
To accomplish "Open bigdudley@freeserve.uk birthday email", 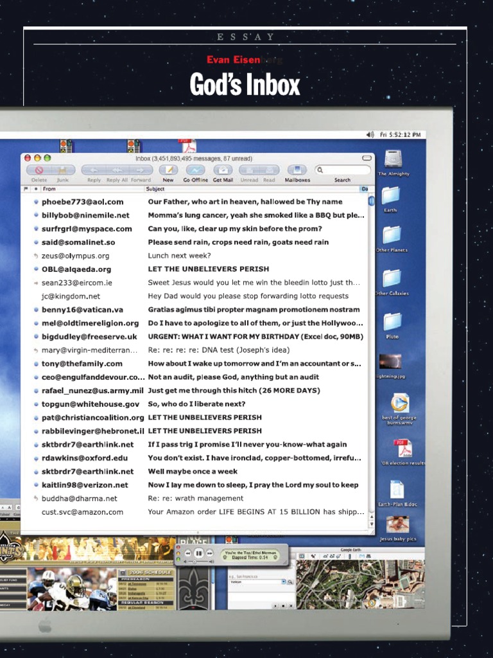I will (x=195, y=337).
